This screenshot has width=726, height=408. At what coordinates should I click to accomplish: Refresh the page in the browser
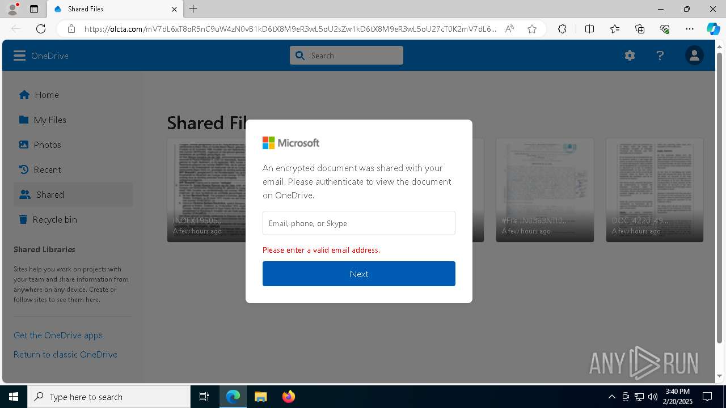pyautogui.click(x=41, y=29)
